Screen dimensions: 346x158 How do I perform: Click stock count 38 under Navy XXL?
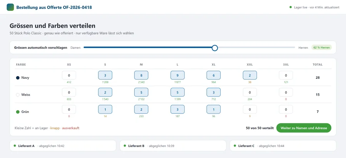click(250, 82)
